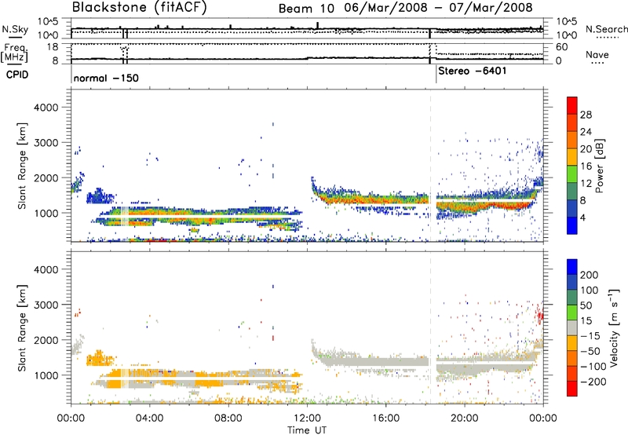This screenshot has width=628, height=435.
Task: Click the '16:00' time axis tick
Action: coord(385,419)
